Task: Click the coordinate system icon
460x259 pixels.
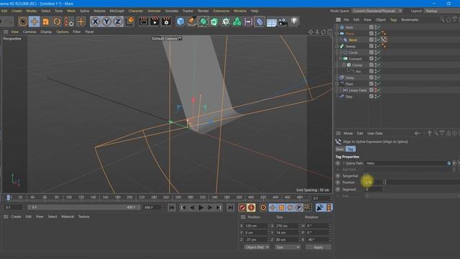Action: [x=129, y=22]
